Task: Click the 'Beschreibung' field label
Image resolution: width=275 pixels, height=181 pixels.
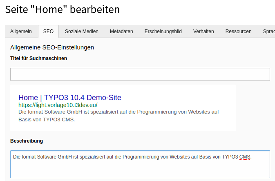Action: tap(27, 141)
